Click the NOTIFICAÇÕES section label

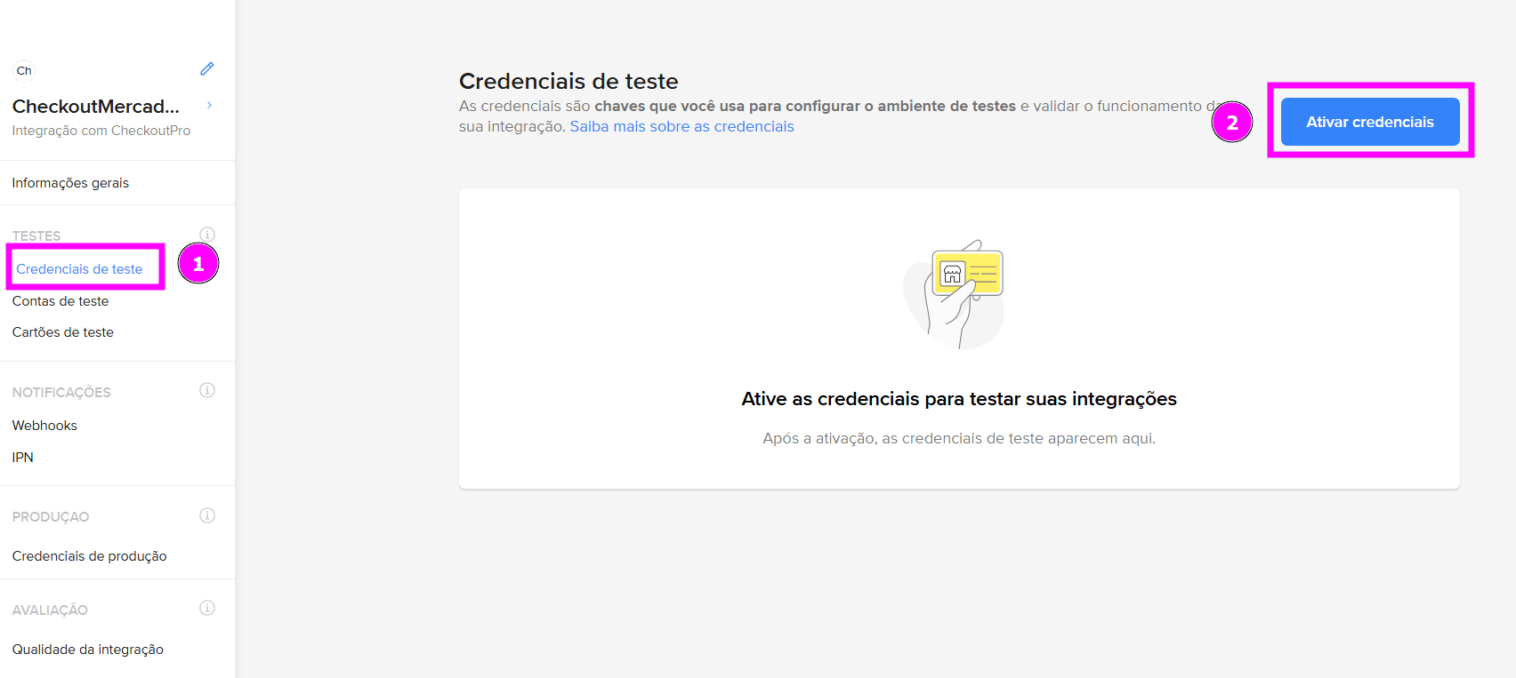coord(61,392)
